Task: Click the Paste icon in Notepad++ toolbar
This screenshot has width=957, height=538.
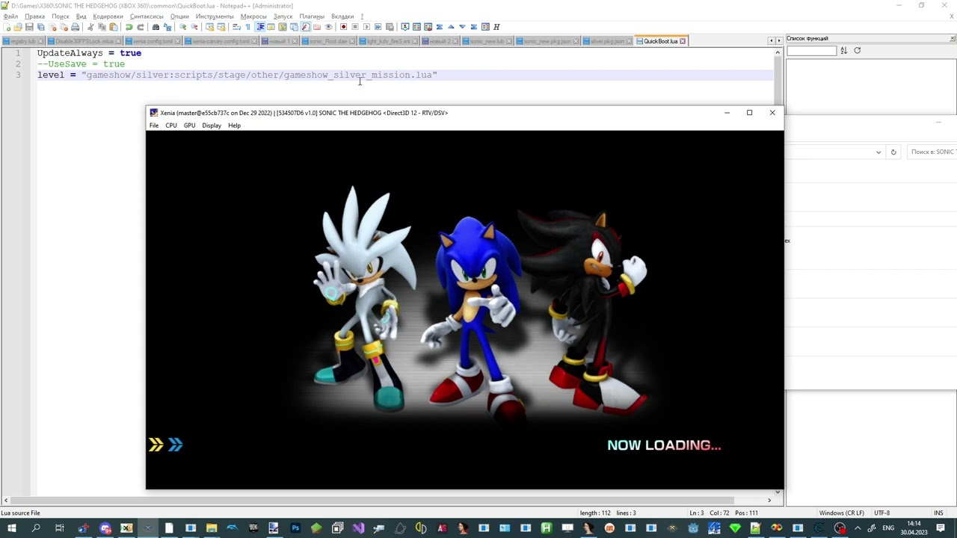Action: 114,27
